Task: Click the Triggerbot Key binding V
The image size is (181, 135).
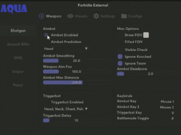Action: pos(173,113)
